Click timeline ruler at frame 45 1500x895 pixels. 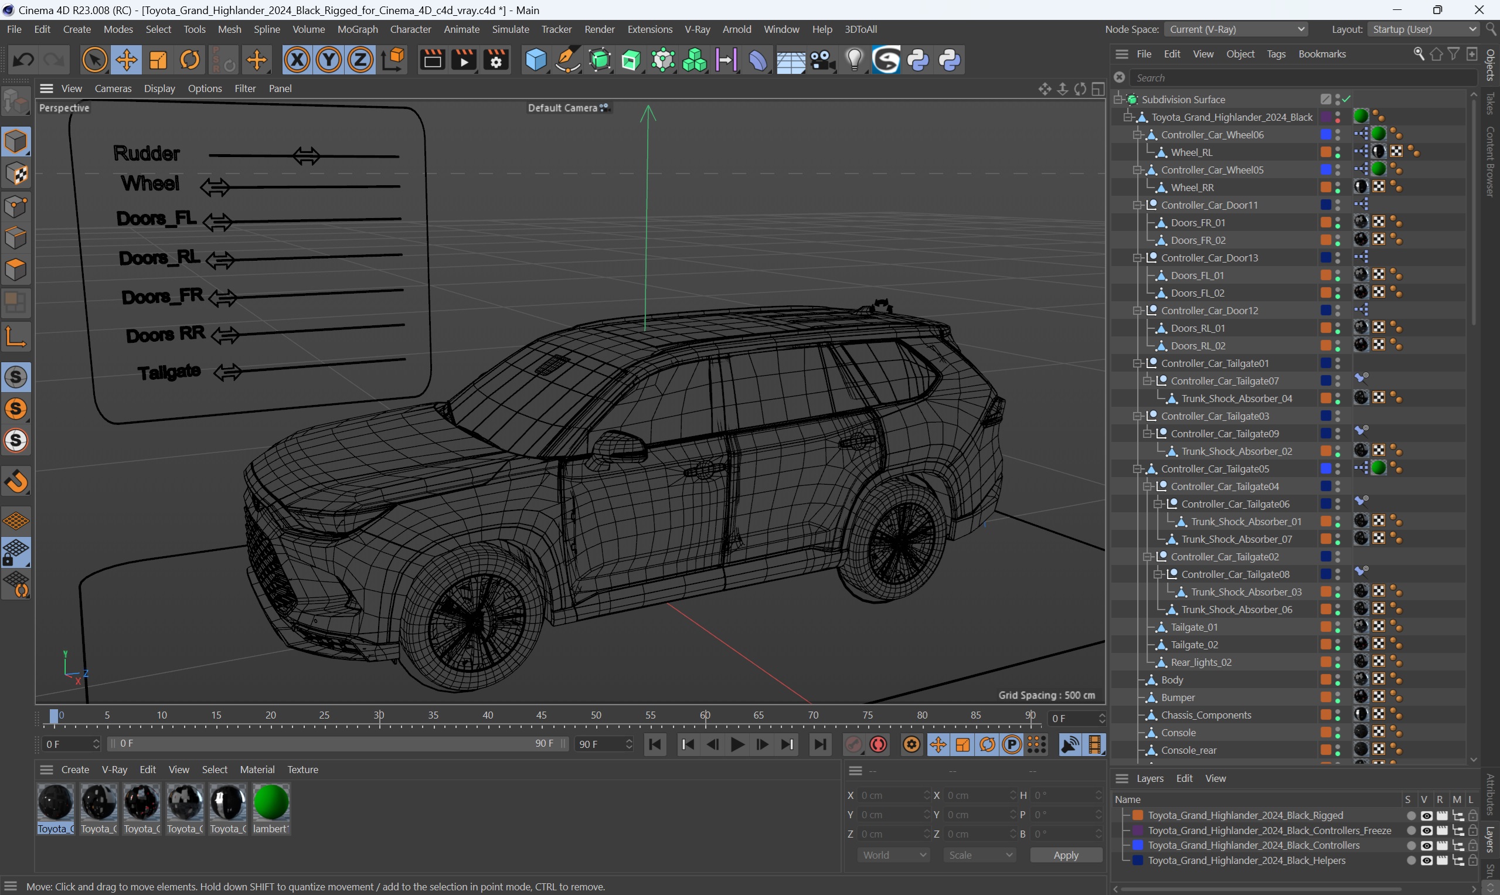[541, 716]
